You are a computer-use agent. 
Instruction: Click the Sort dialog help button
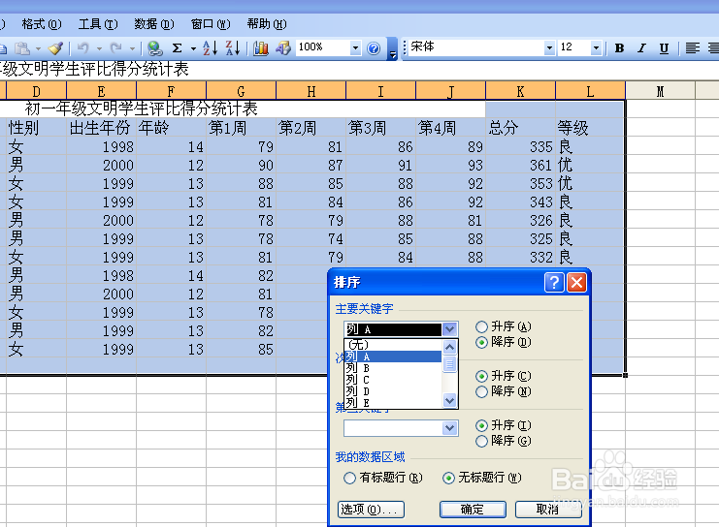(x=554, y=283)
